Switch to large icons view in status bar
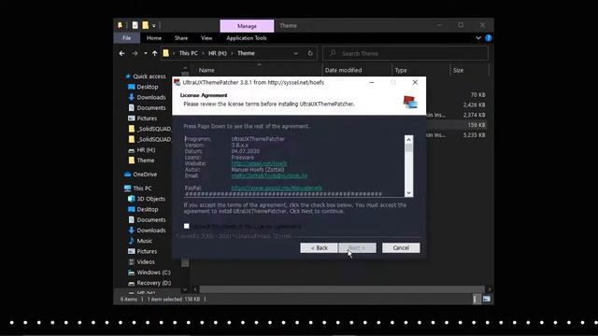Screen dimensions: 598x336 (x=486, y=299)
